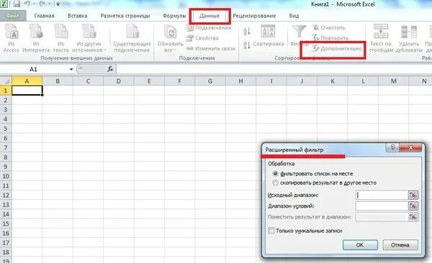Image resolution: width=432 pixels, height=263 pixels.
Task: Click the Criteria range (Диапазон условий) field
Action: (382, 206)
